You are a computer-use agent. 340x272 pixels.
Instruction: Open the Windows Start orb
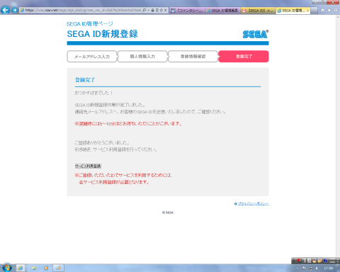point(6,268)
